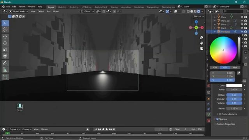Screen dimensions: 249x140
Task: Toggle the snap magnet icon
Action: point(104,11)
